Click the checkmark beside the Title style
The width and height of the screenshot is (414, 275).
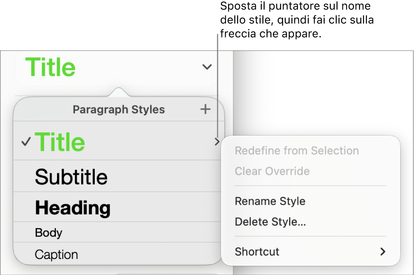click(25, 142)
